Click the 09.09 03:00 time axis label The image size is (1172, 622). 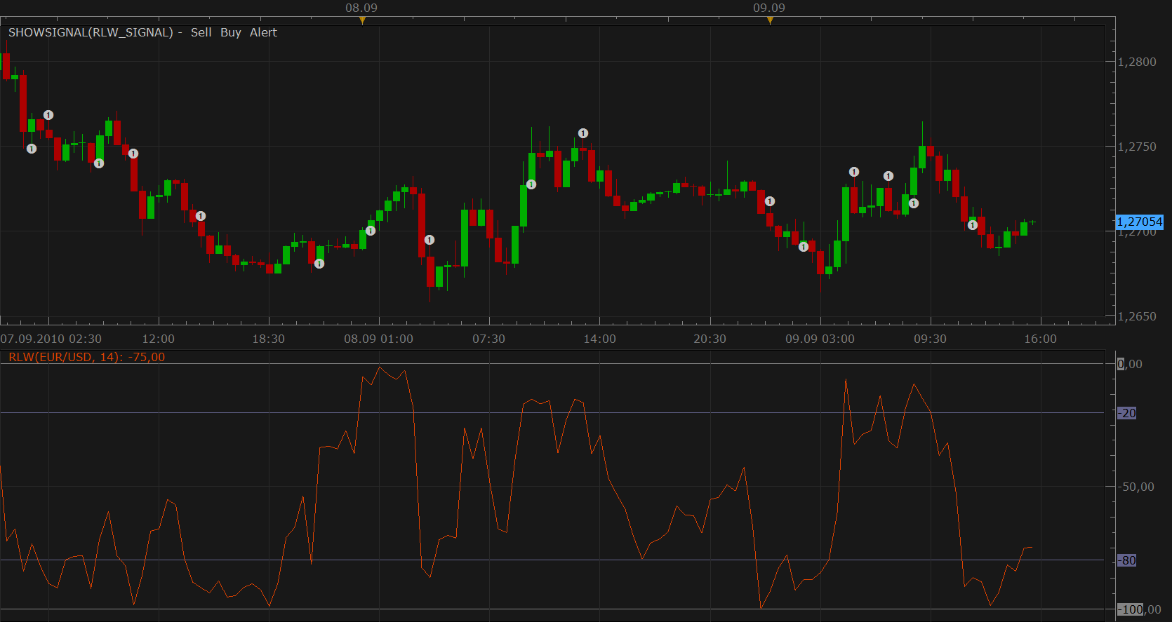tap(820, 339)
